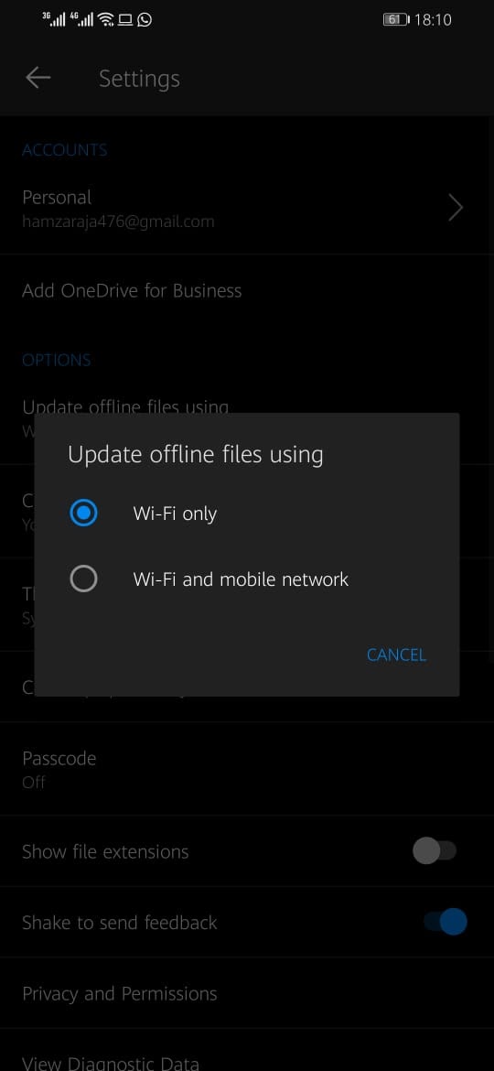494x1071 pixels.
Task: Disable the Shake to send feedback switch
Action: [446, 922]
